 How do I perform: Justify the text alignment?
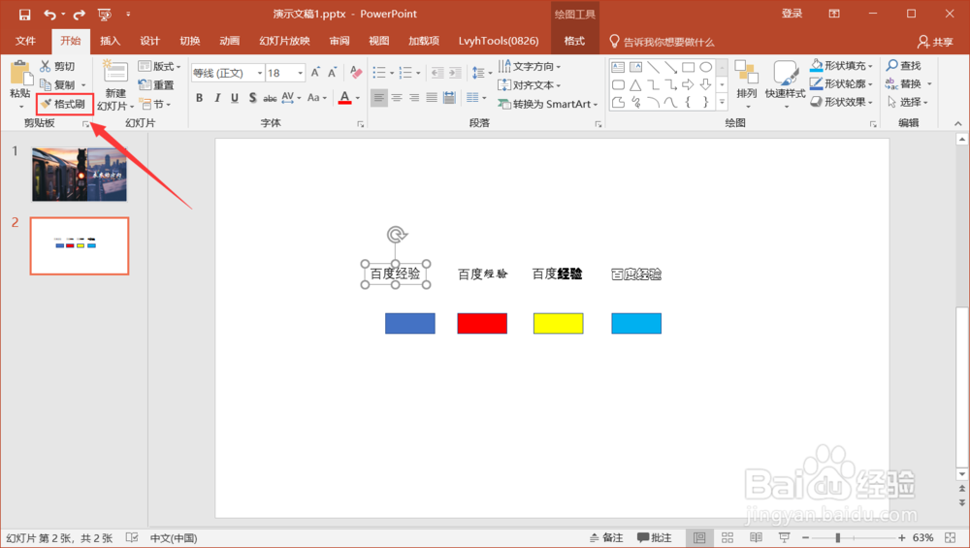pyautogui.click(x=432, y=98)
